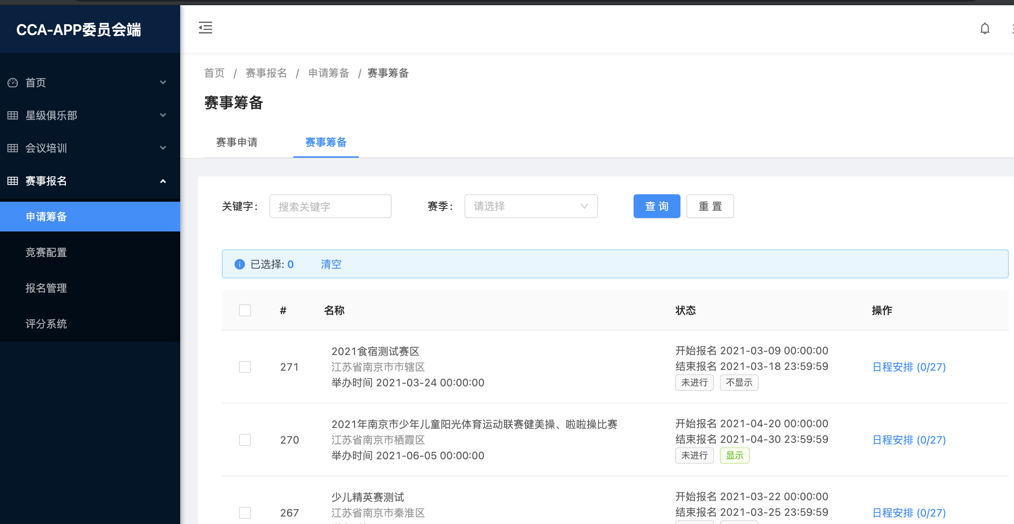The height and width of the screenshot is (524, 1014).
Task: Collapse the 赛事报名 menu chevron
Action: [163, 181]
